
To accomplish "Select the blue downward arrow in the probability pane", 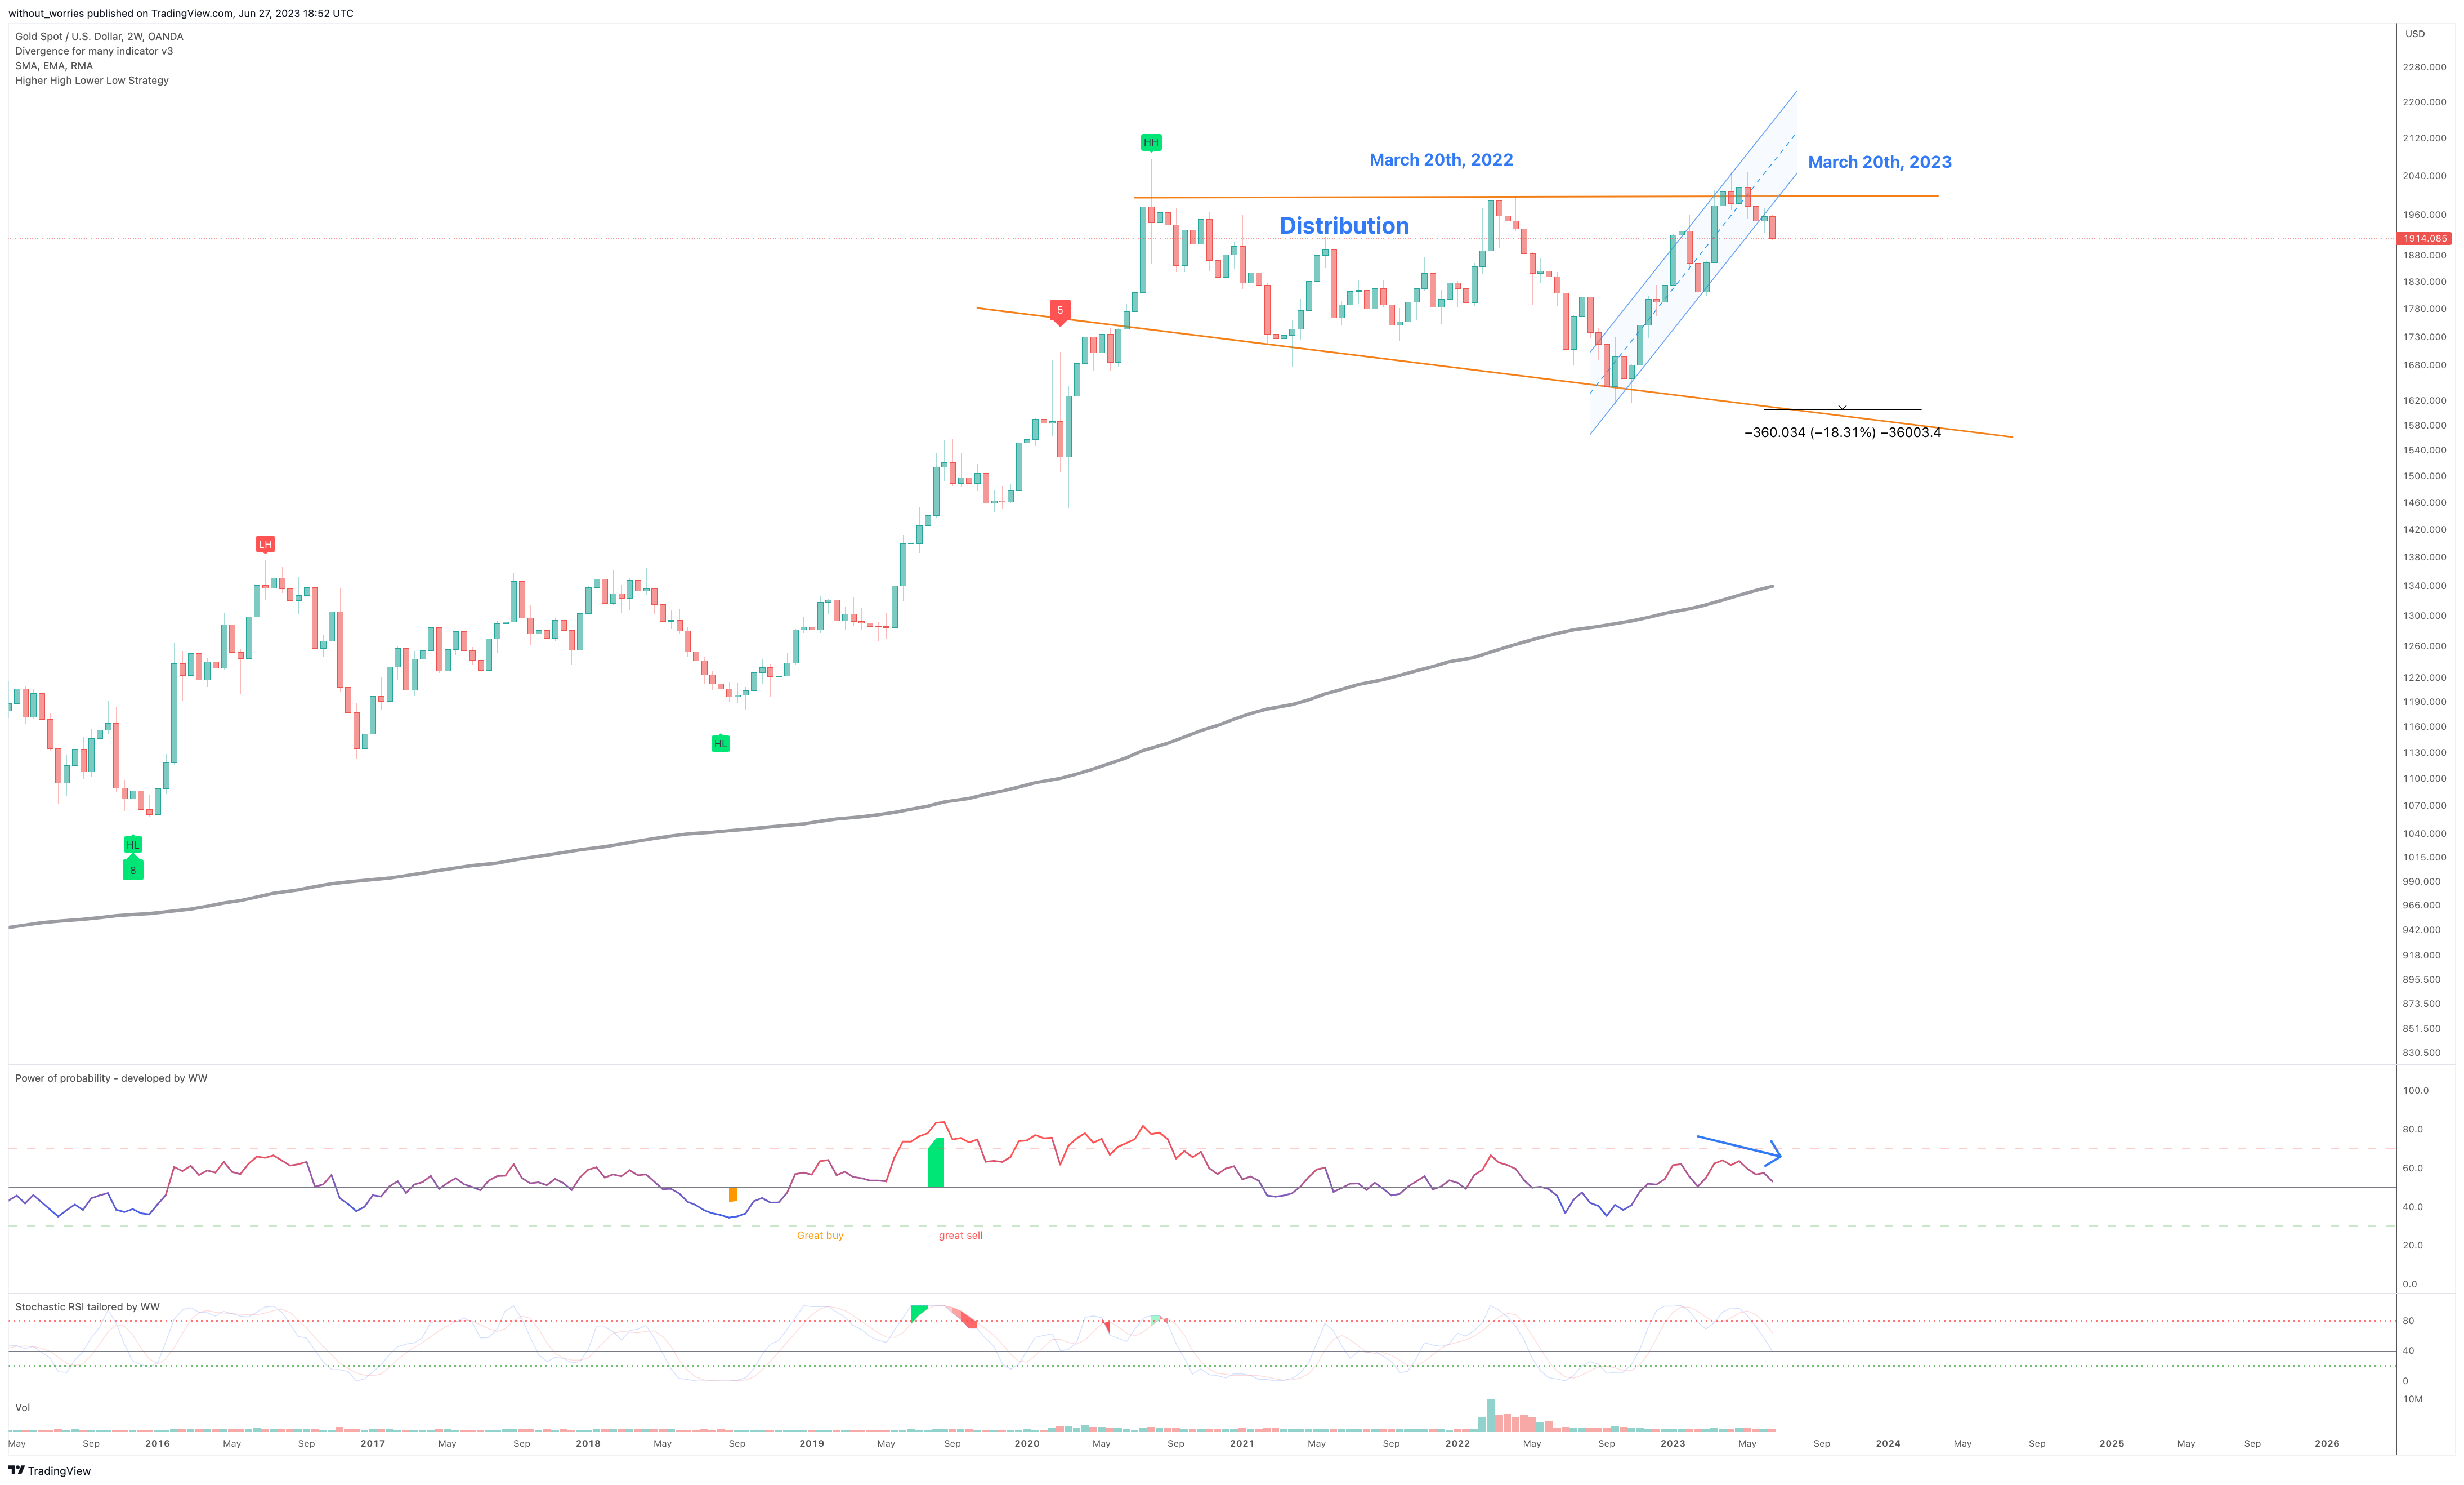I will click(1739, 1149).
